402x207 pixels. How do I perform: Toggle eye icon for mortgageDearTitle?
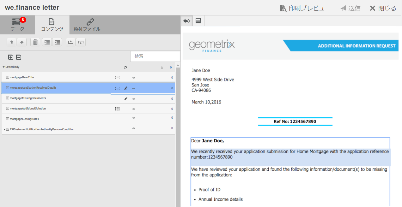pos(134,78)
